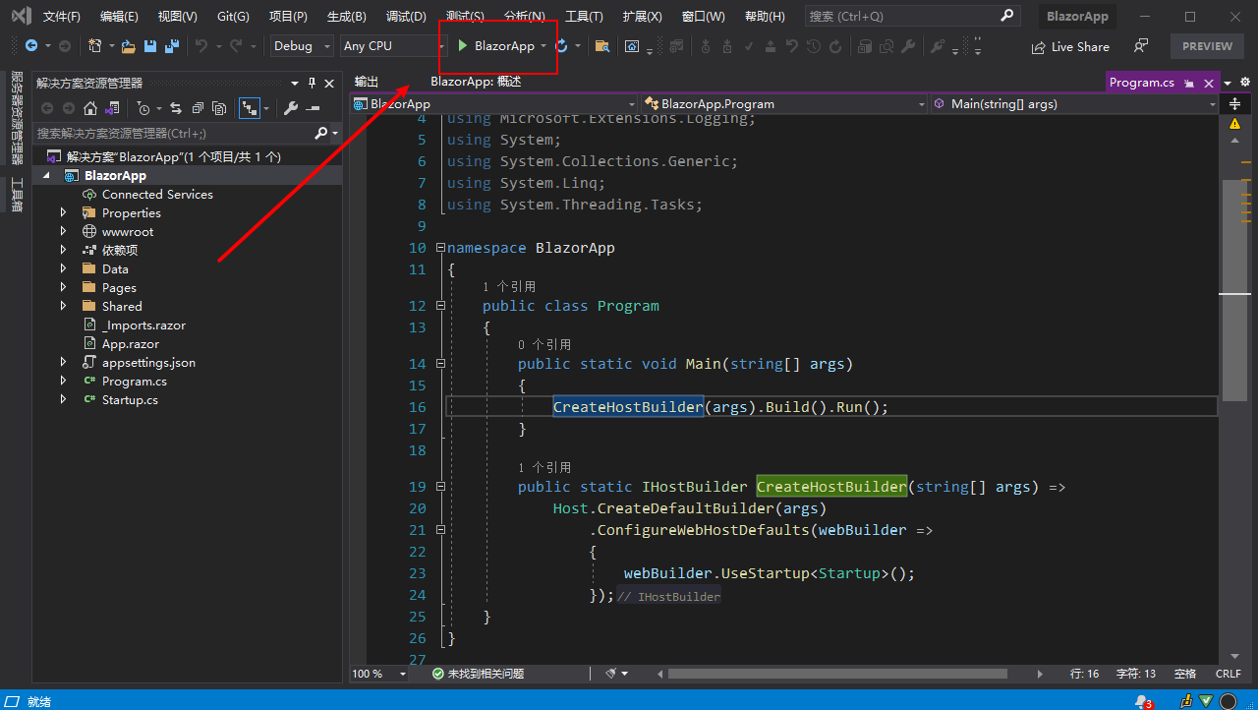Image resolution: width=1258 pixels, height=710 pixels.
Task: Click the code cleanup broom icon
Action: tap(611, 674)
